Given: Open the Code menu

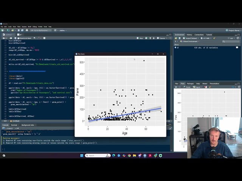Looking at the screenshot, I should pyautogui.click(x=10, y=27).
